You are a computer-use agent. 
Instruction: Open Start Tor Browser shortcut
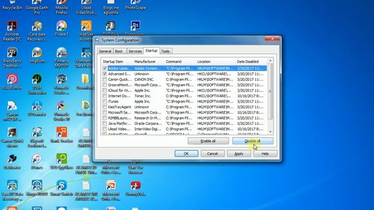136,167
